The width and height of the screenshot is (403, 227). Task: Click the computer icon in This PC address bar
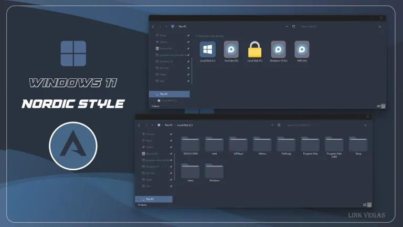(173, 26)
